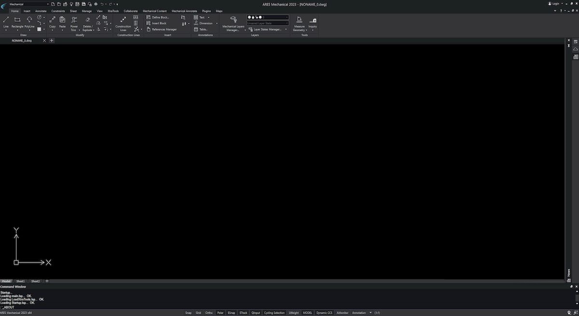
Task: Open the News side panel tab
Action: click(x=569, y=273)
